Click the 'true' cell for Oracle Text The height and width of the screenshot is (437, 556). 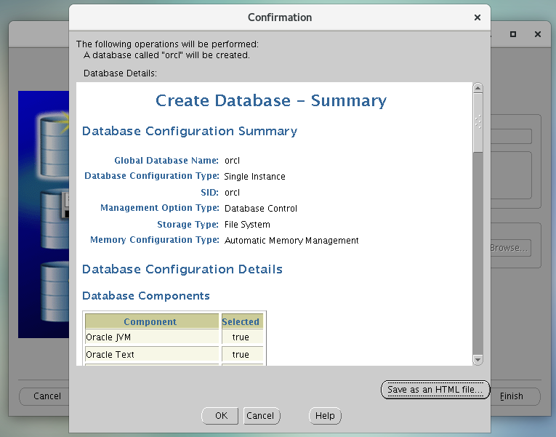[x=243, y=354]
